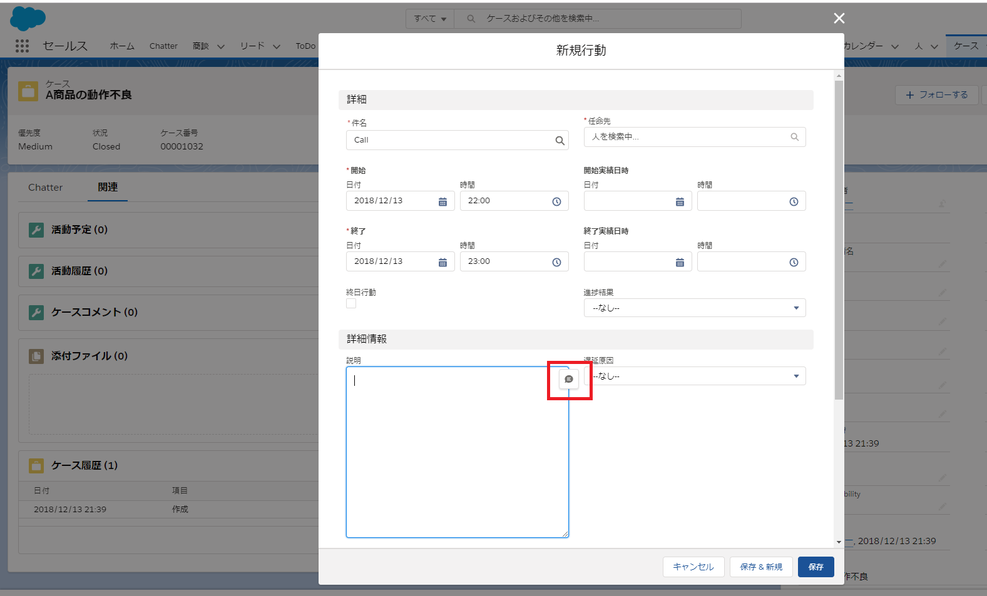The image size is (987, 596).
Task: Go to ホーム in navigation bar
Action: click(122, 46)
